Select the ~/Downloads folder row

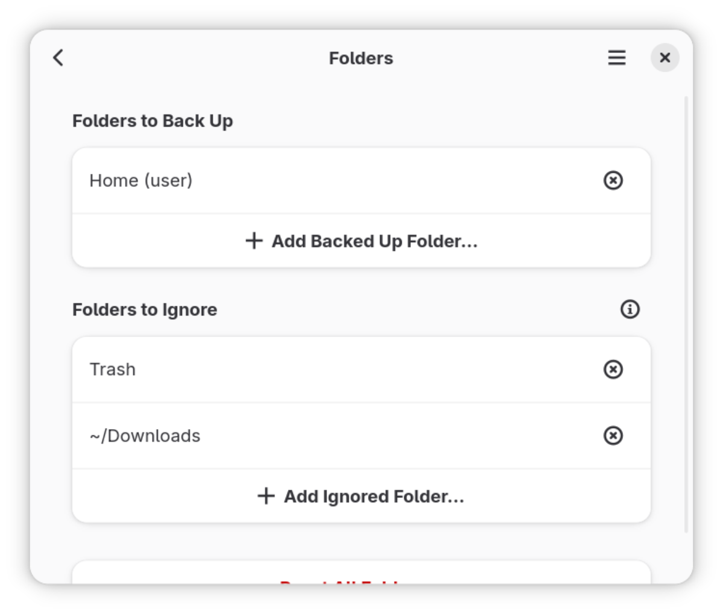click(x=301, y=436)
